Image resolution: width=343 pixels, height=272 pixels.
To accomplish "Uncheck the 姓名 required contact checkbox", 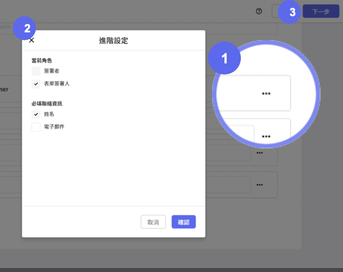I will point(36,114).
